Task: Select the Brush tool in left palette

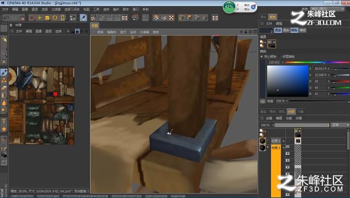Action: [x=4, y=72]
